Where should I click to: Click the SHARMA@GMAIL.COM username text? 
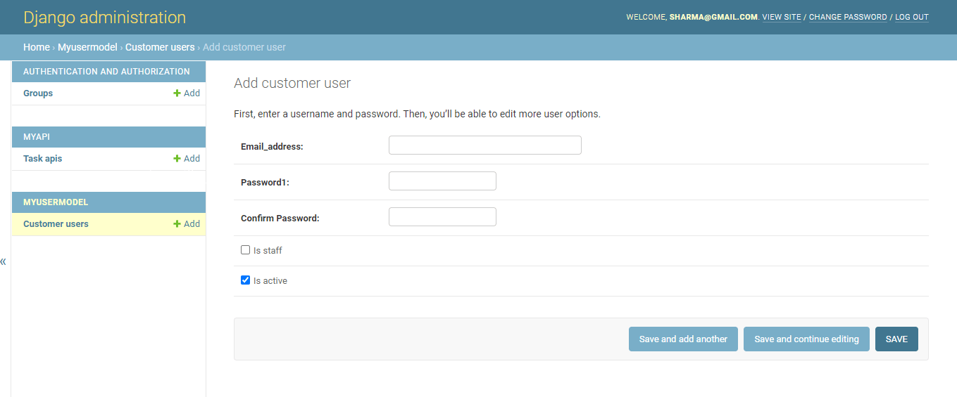(x=713, y=17)
